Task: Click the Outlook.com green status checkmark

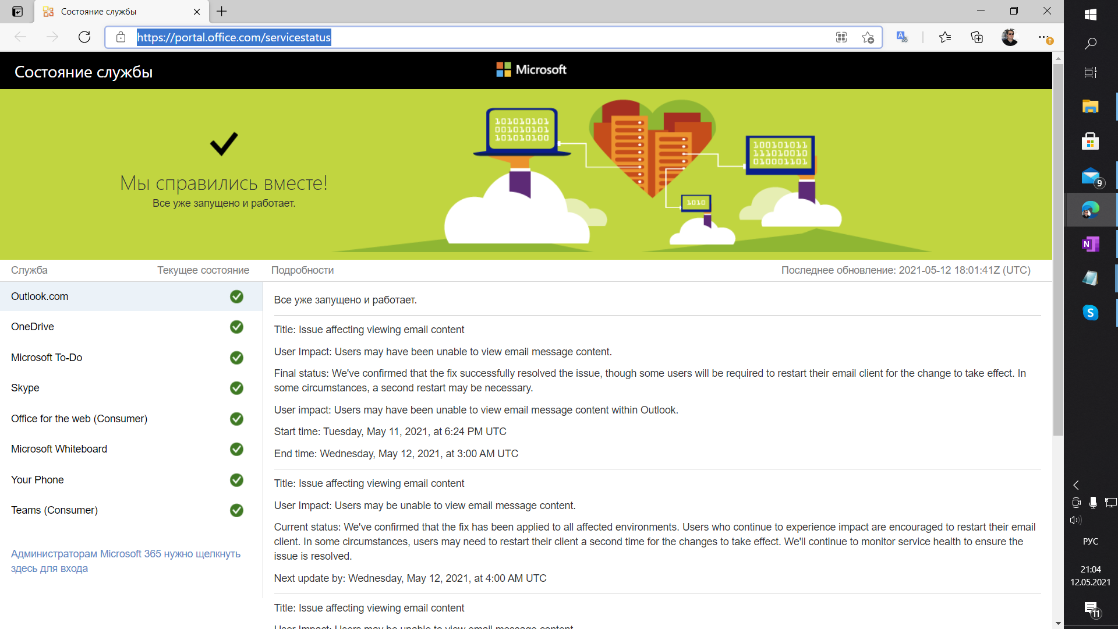Action: (236, 296)
